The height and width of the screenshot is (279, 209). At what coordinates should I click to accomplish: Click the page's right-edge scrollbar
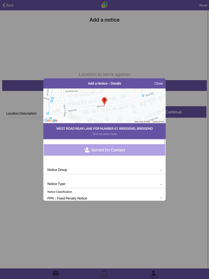[x=208, y=139]
